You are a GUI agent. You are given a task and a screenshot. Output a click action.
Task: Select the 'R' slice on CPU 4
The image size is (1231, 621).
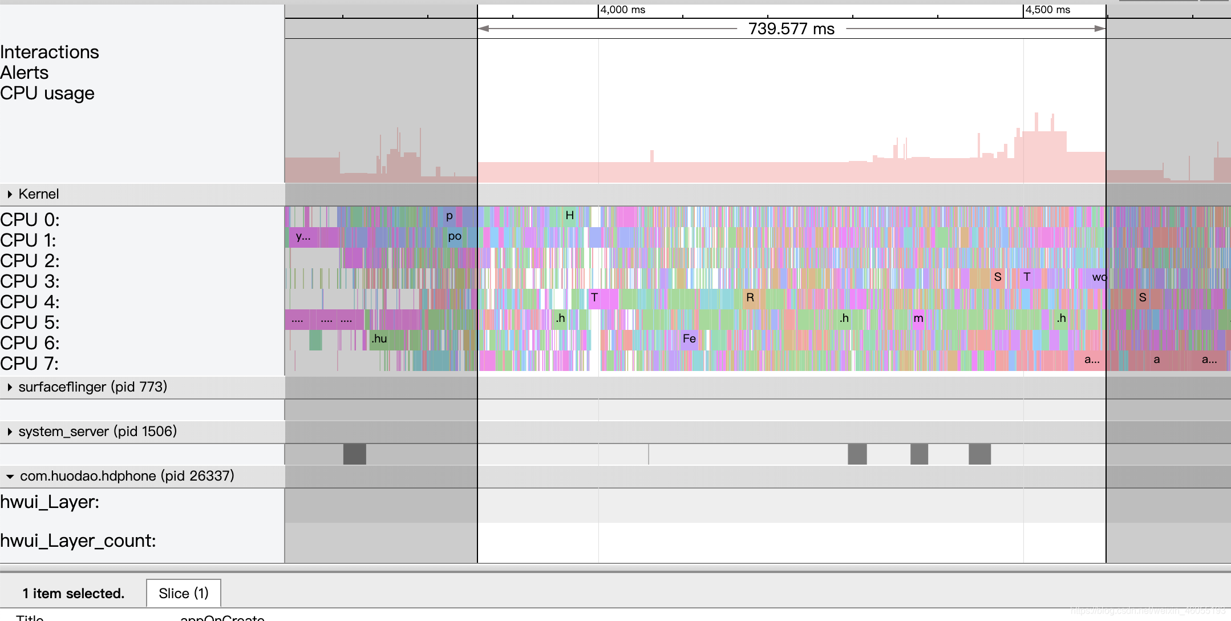pos(750,298)
